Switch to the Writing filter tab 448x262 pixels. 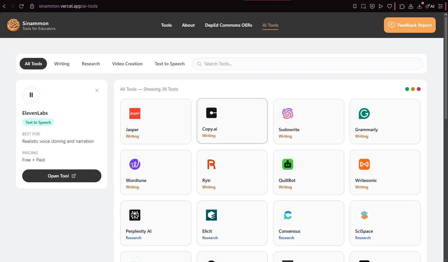point(62,64)
